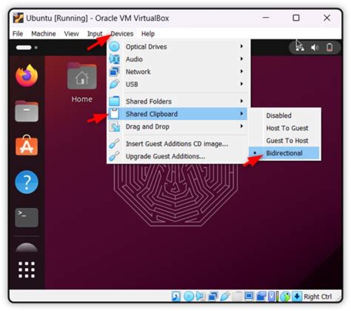Click the USB devices status bar icon
This screenshot has height=311, width=351.
click(225, 296)
